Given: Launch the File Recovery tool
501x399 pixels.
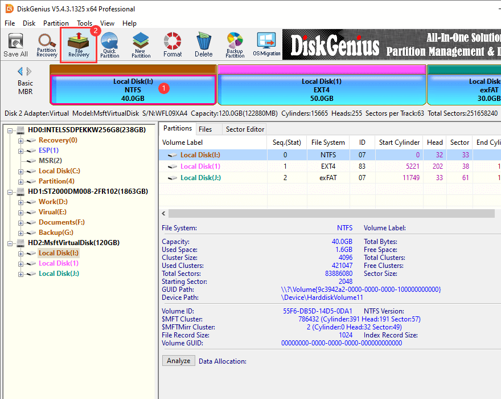Looking at the screenshot, I should click(79, 45).
